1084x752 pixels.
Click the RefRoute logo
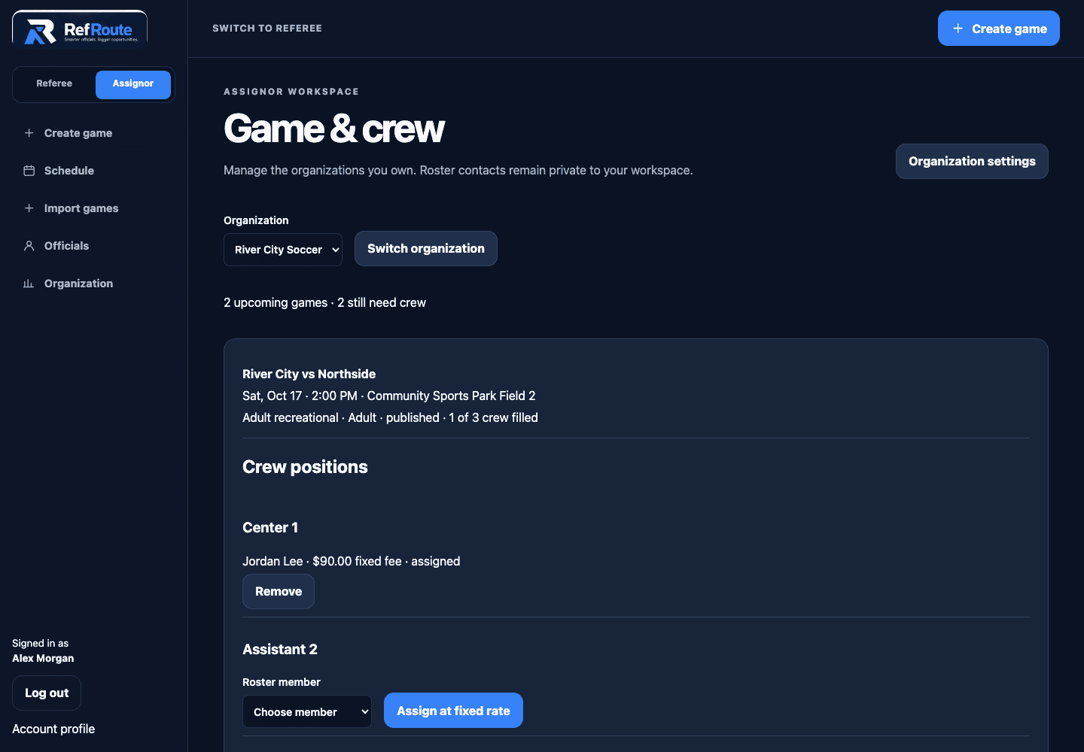pos(80,31)
